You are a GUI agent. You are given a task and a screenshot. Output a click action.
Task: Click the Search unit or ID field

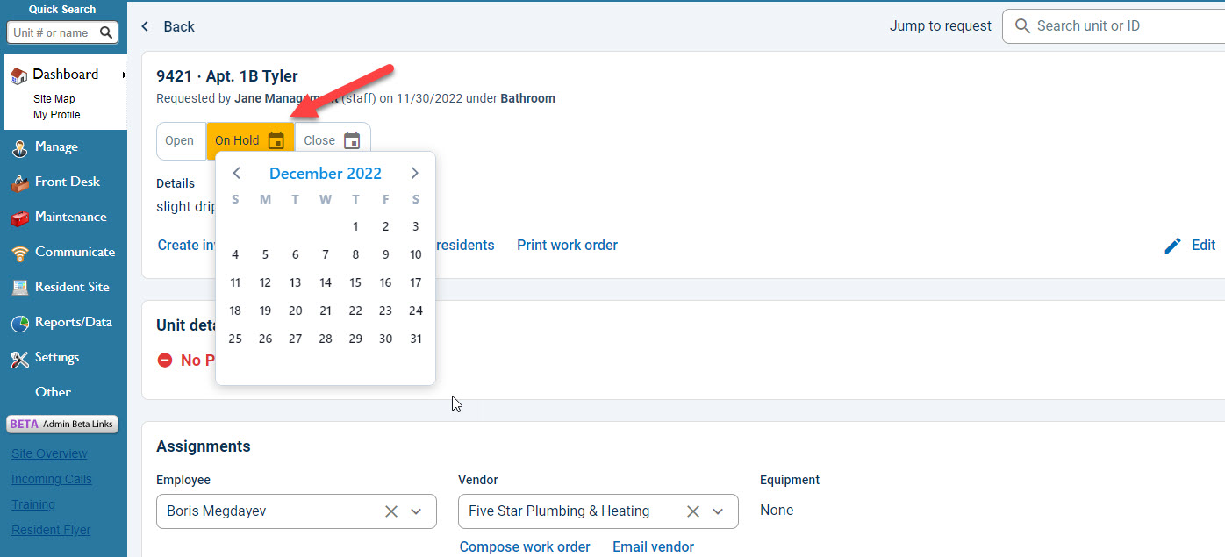click(x=1114, y=26)
